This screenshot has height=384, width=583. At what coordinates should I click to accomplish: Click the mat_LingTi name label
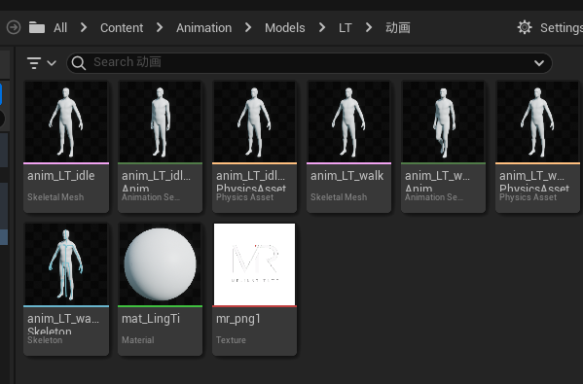151,319
